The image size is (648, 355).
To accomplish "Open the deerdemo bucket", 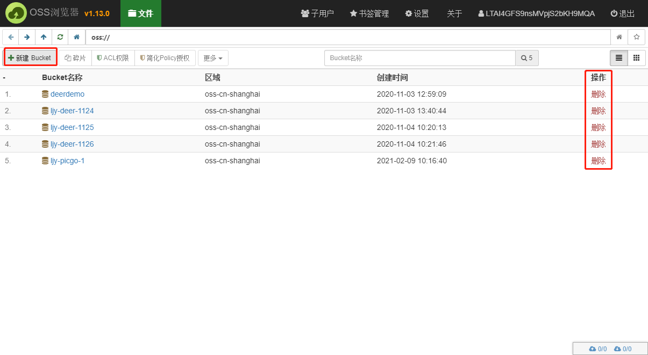I will [67, 94].
